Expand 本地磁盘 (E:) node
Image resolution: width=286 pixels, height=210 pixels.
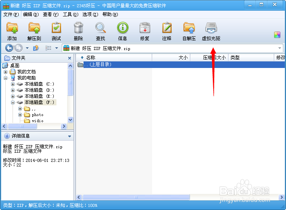pyautogui.click(x=13, y=96)
